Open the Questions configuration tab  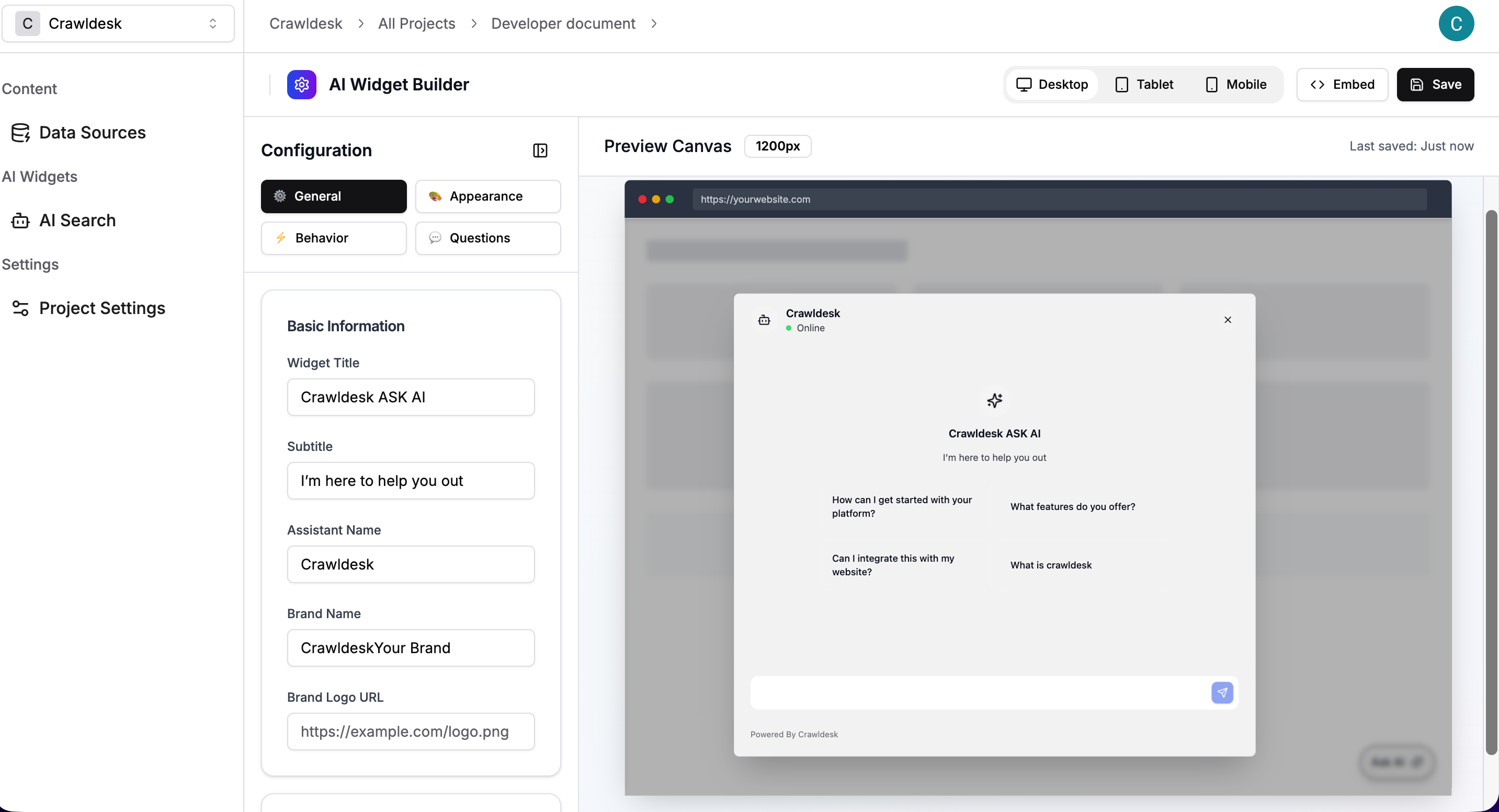click(x=487, y=238)
